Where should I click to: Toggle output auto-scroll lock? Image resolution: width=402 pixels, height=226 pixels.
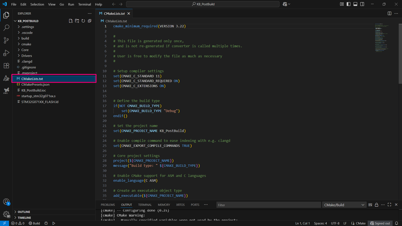tap(376, 205)
